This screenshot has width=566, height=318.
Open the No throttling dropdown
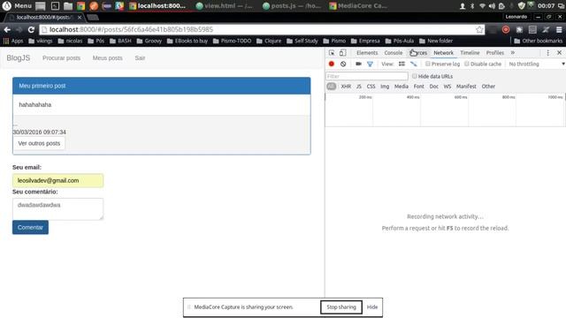537,64
